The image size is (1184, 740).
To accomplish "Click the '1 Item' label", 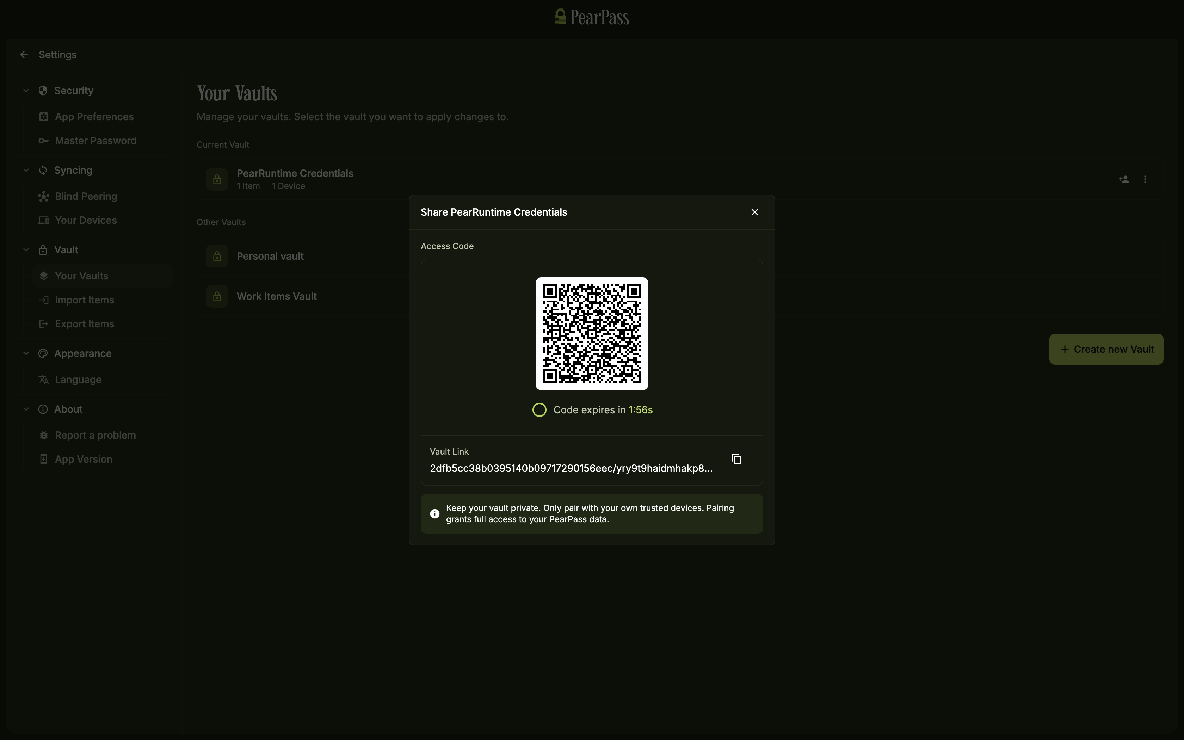I will (x=248, y=186).
